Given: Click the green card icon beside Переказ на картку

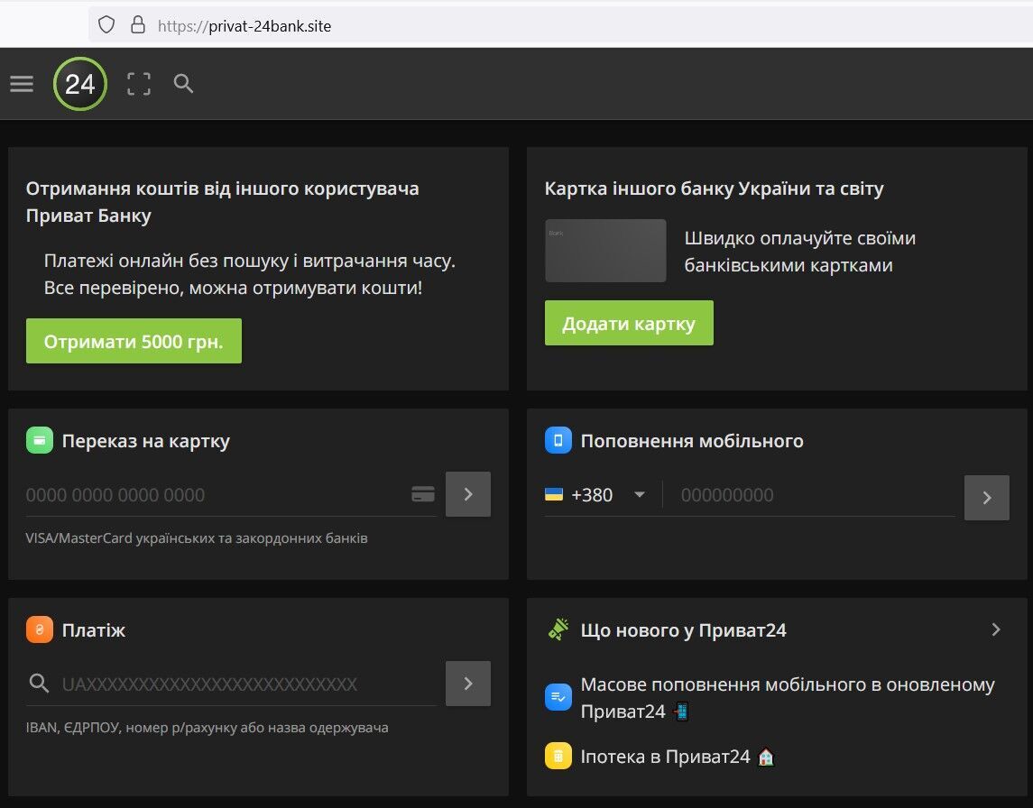Looking at the screenshot, I should point(40,441).
